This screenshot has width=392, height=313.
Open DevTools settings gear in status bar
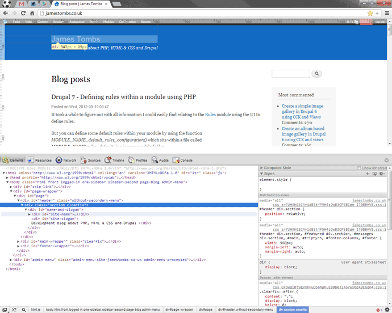[387, 310]
